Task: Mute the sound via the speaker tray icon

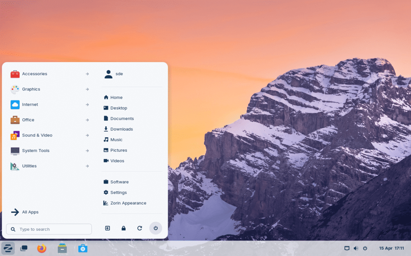Action: tap(356, 248)
